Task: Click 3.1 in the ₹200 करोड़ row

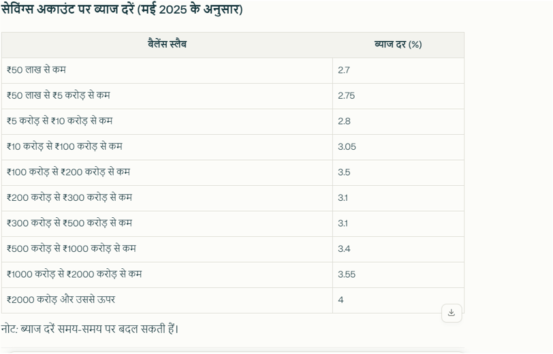Action: tap(343, 198)
